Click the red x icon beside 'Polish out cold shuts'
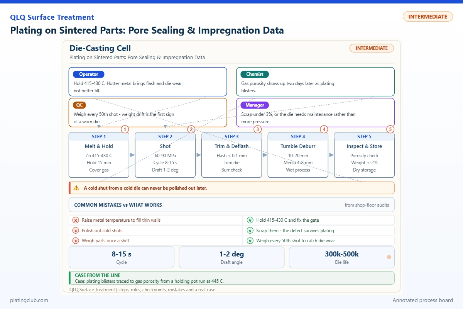The image size is (463, 309). (76, 231)
